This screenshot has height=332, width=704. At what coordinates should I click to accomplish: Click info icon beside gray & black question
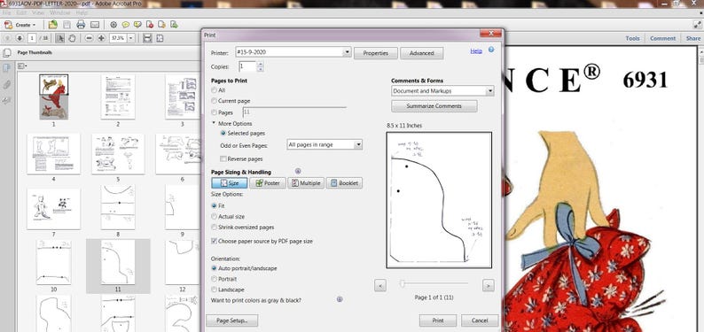(x=340, y=299)
